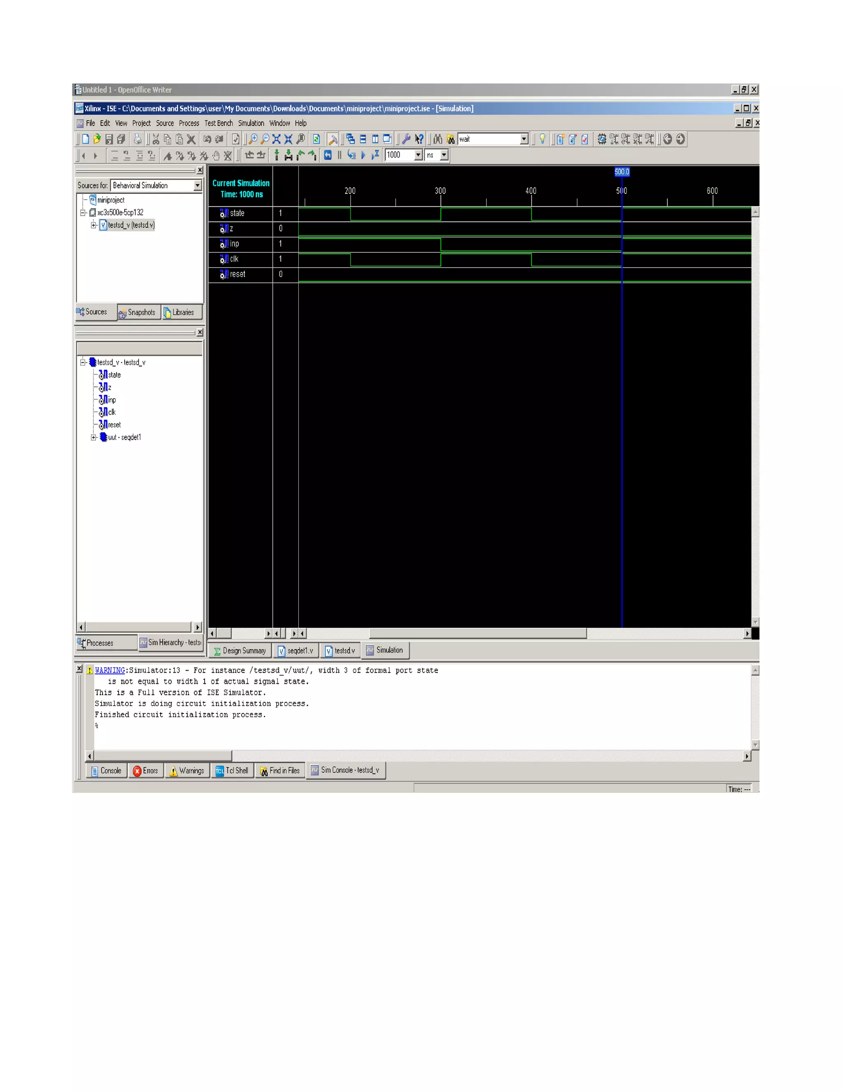Select the clk signal row in waveform

pyautogui.click(x=234, y=259)
